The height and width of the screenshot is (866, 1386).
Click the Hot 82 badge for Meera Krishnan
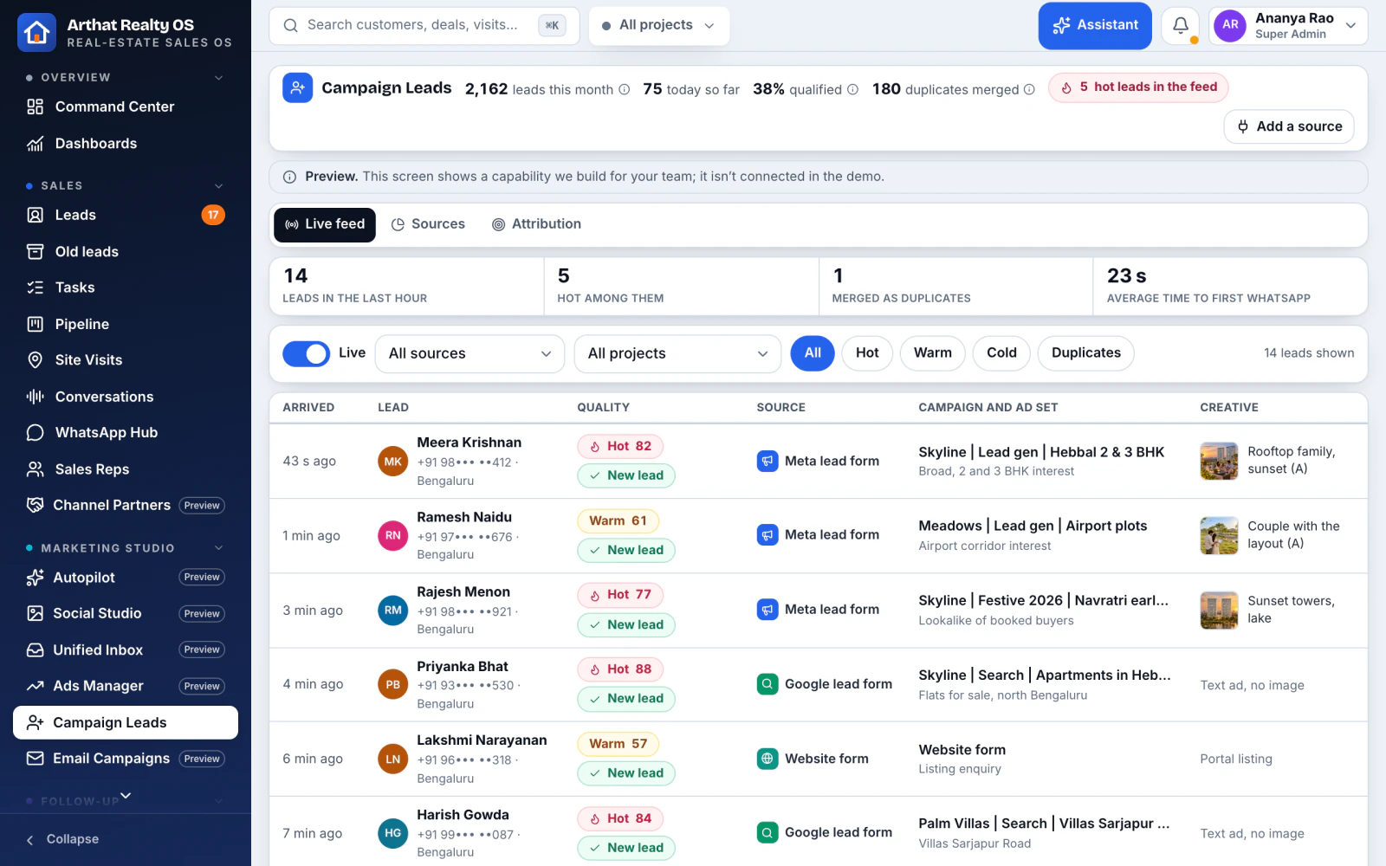pos(620,446)
